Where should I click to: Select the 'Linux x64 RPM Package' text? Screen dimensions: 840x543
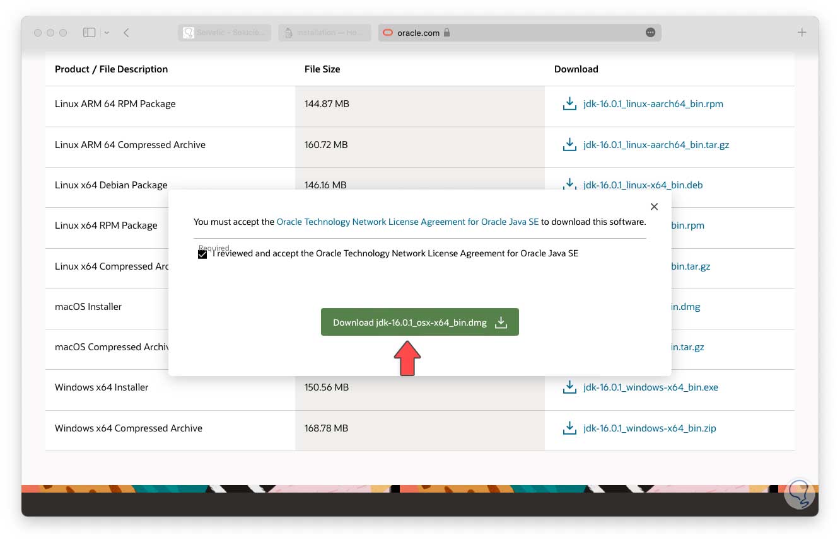(106, 226)
